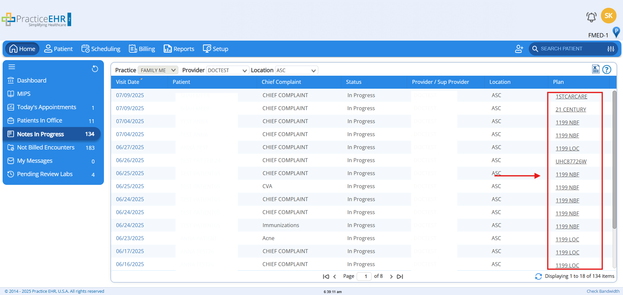The image size is (623, 295).
Task: Export the grid to Excel
Action: point(595,69)
